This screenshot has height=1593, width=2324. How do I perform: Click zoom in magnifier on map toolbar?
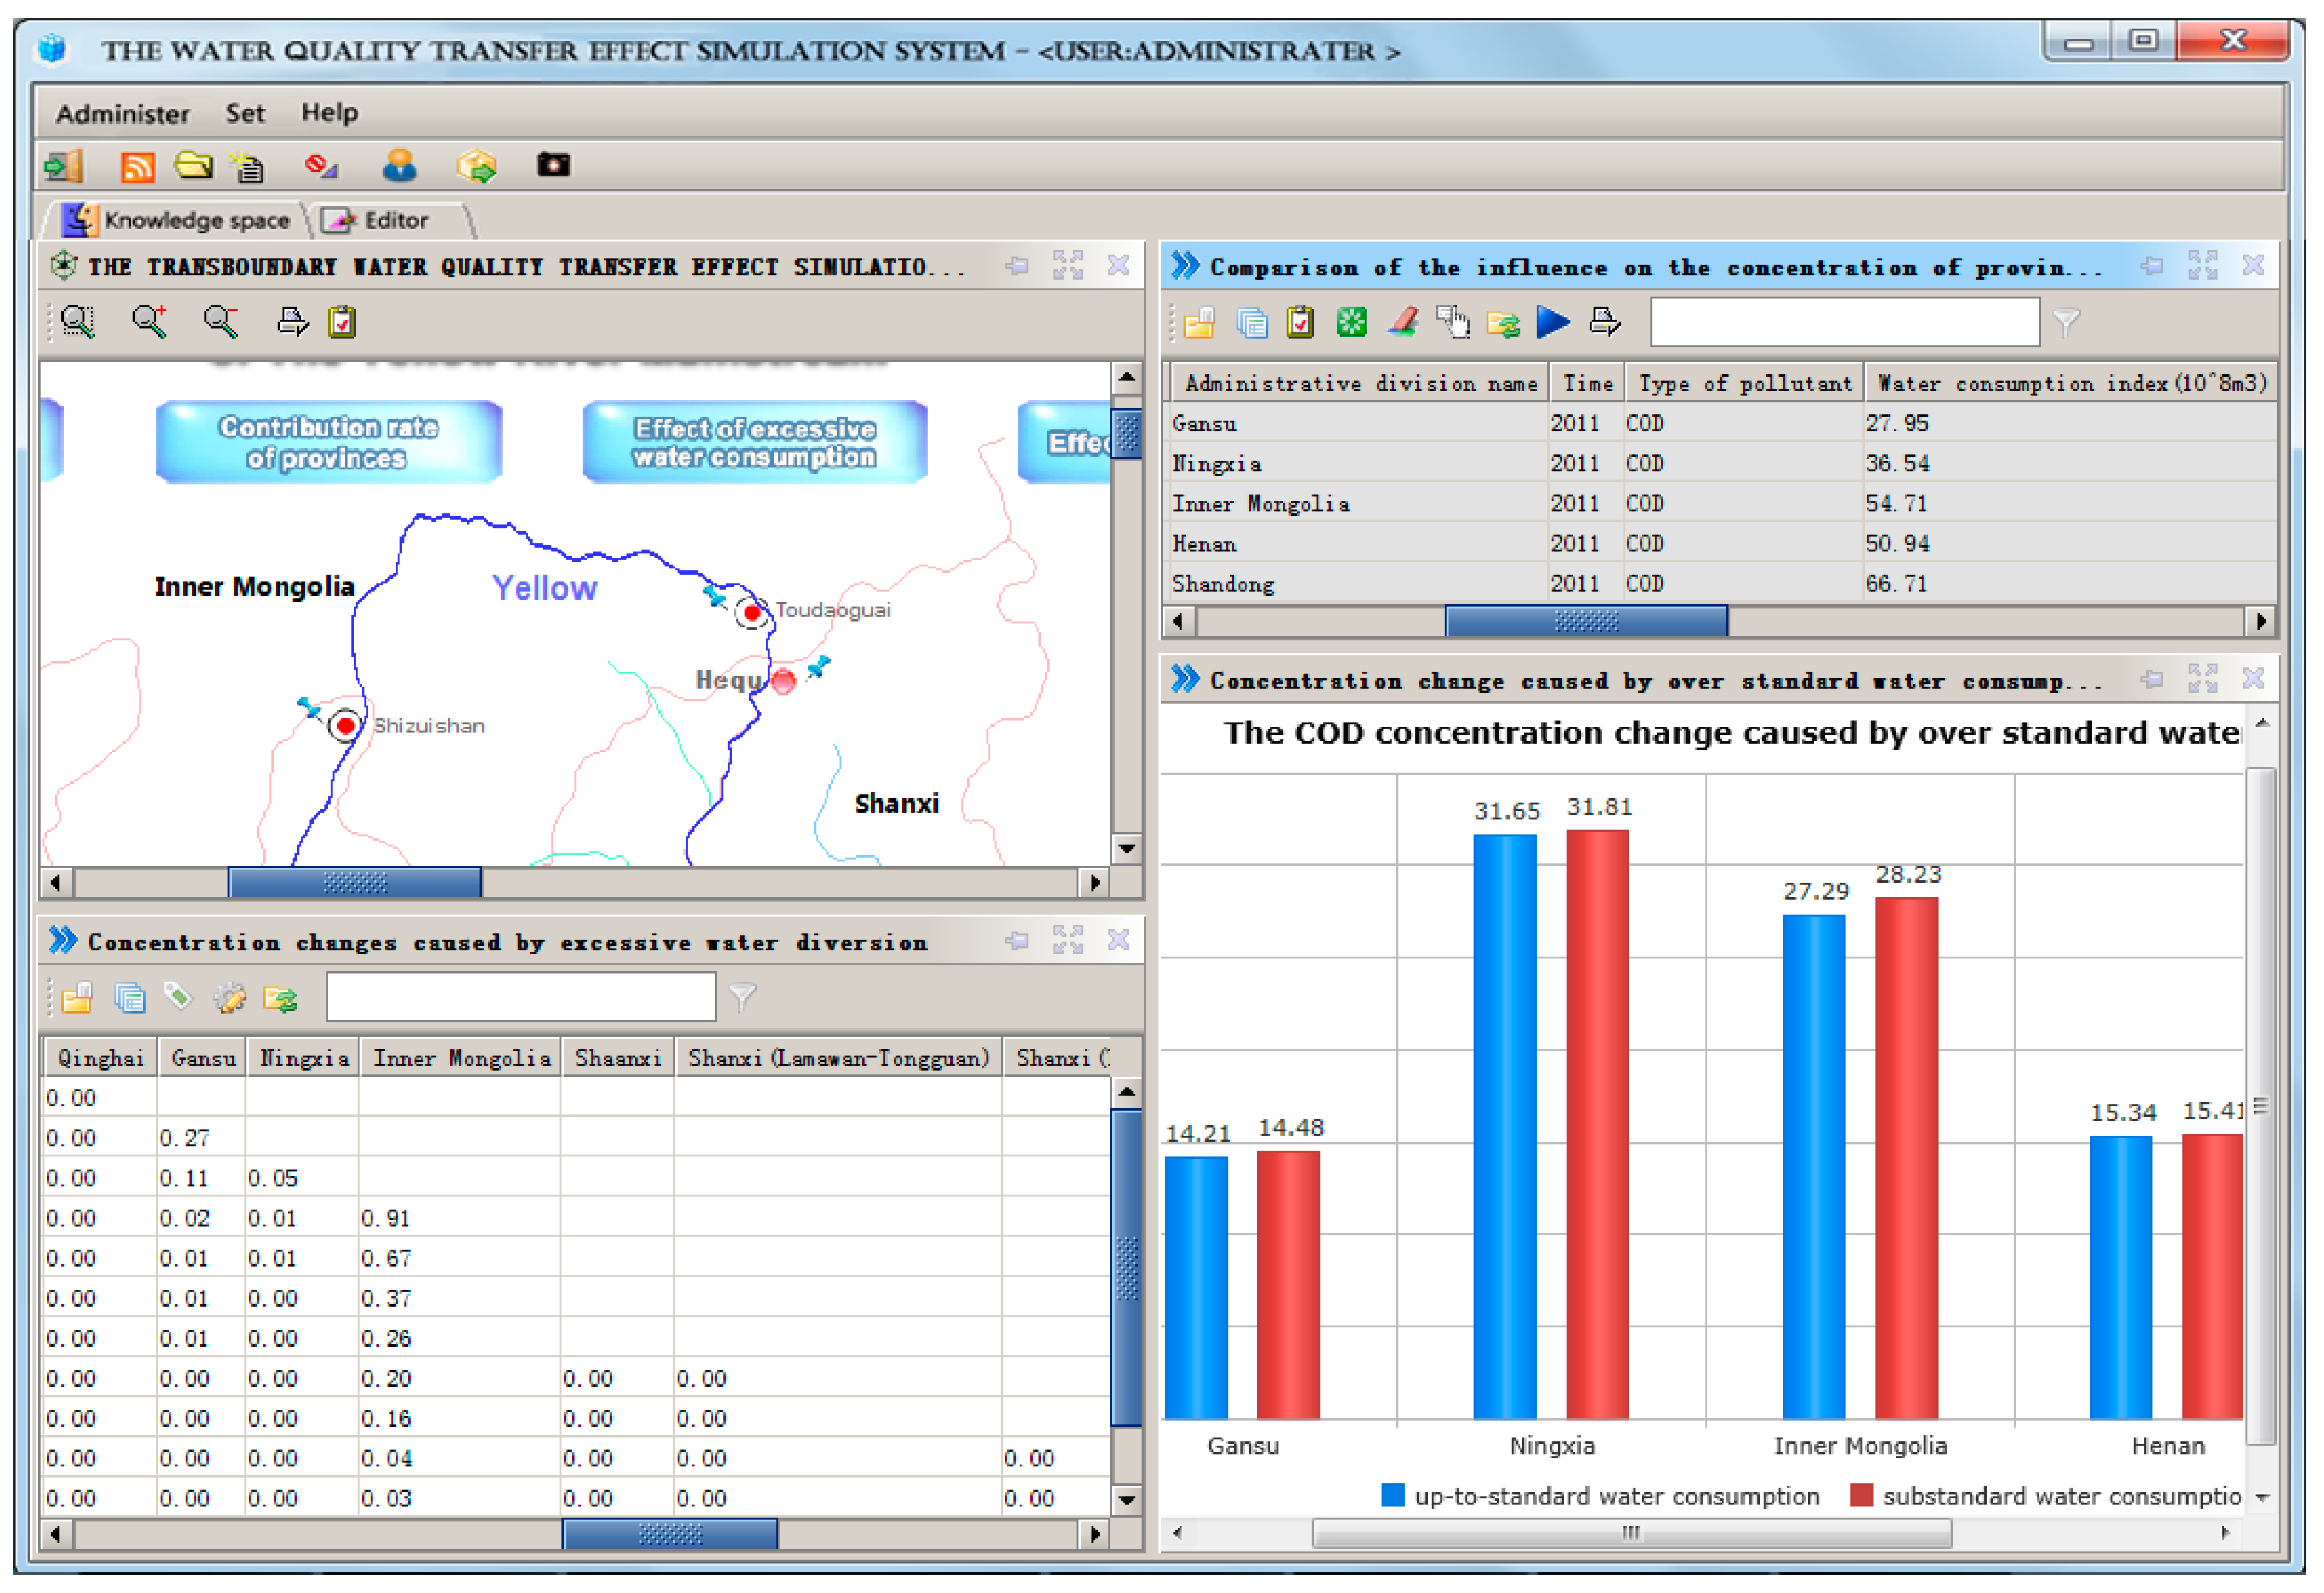pyautogui.click(x=150, y=321)
